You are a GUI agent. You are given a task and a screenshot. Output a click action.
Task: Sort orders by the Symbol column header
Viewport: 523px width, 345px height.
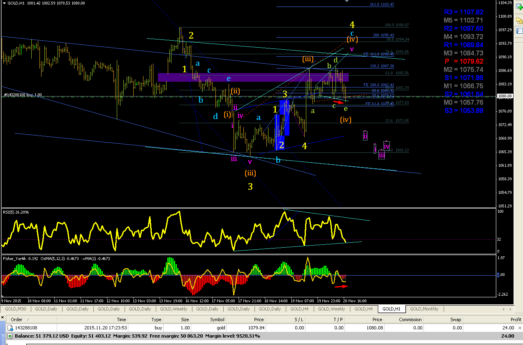pyautogui.click(x=208, y=319)
